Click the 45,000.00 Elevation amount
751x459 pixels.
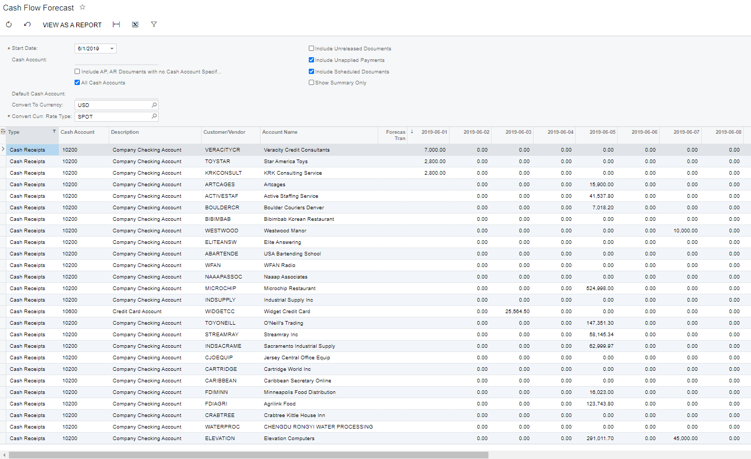point(681,439)
